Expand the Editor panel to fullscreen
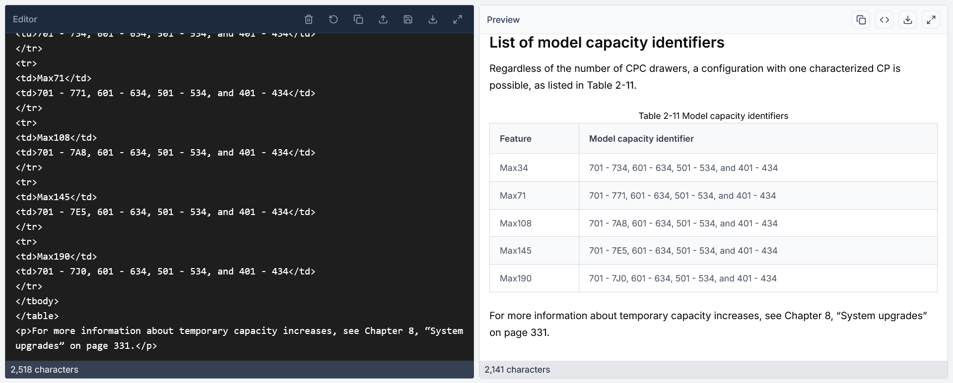The image size is (953, 383). click(x=458, y=19)
